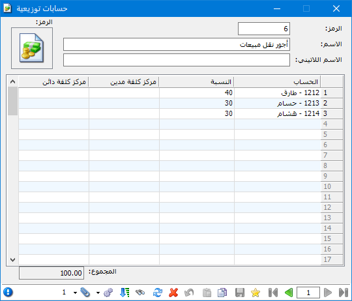Click the blue info icon in bottom bar
Screen dimensions: 352x301
[8, 293]
